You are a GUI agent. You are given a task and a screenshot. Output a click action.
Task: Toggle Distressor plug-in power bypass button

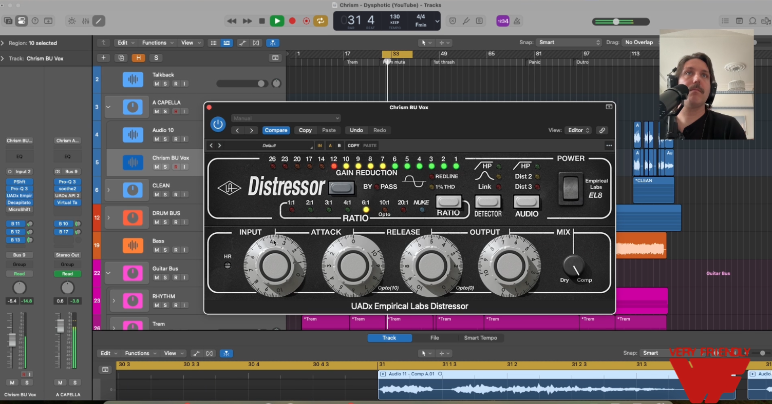218,124
